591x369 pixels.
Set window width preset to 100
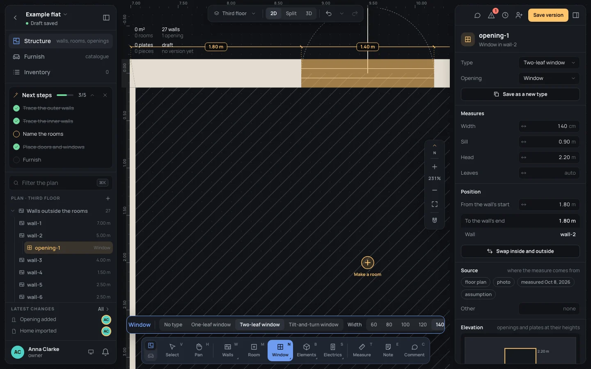click(x=405, y=325)
